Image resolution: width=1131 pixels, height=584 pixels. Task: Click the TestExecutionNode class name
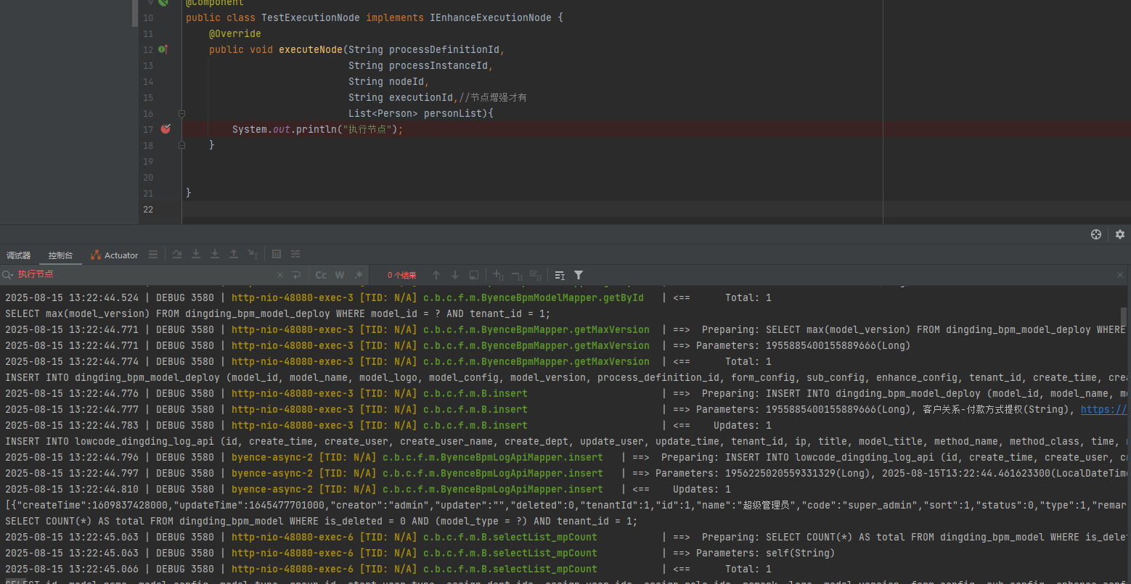pyautogui.click(x=311, y=17)
